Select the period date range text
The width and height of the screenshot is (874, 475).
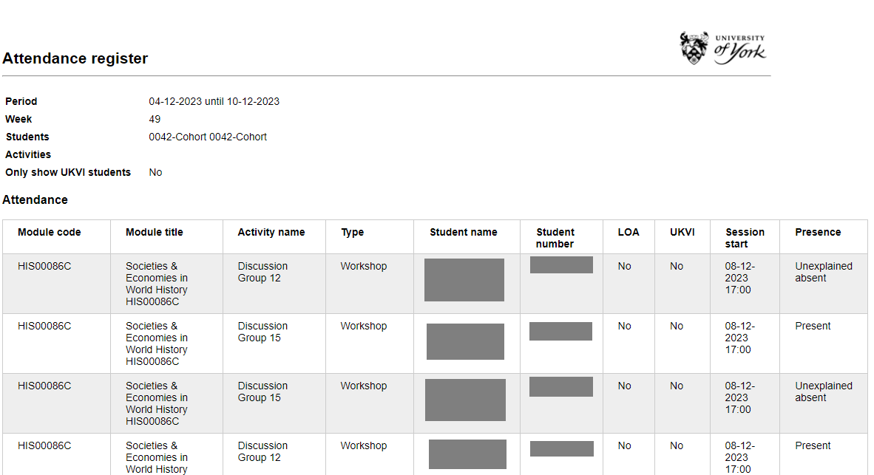tap(214, 101)
